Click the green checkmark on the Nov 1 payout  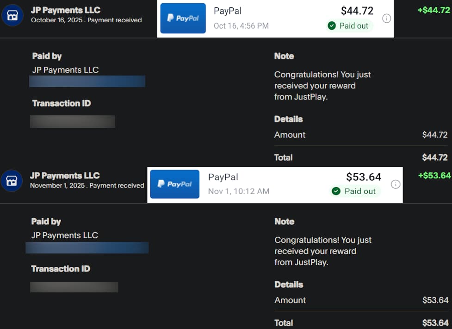(336, 191)
